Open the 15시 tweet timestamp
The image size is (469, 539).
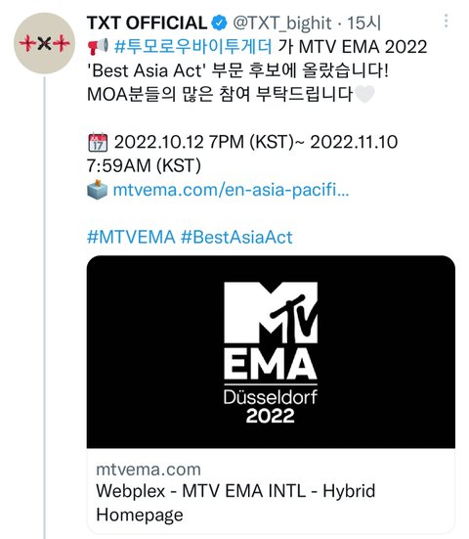(363, 23)
